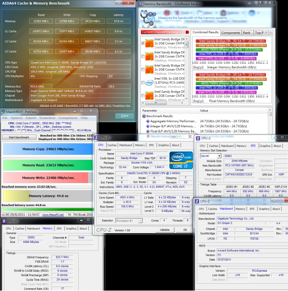Uncheck the checked Intel Sandy Bridge entry

pyautogui.click(x=143, y=43)
